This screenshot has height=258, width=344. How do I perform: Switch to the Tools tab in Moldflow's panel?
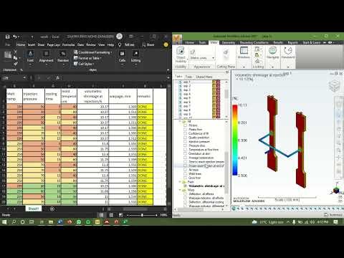[x=188, y=77]
